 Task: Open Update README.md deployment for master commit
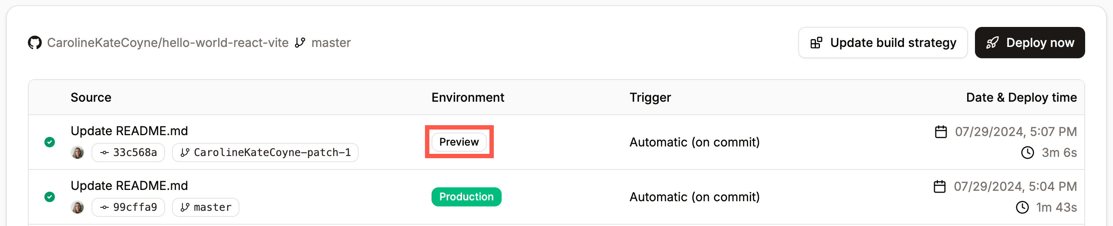tap(129, 186)
